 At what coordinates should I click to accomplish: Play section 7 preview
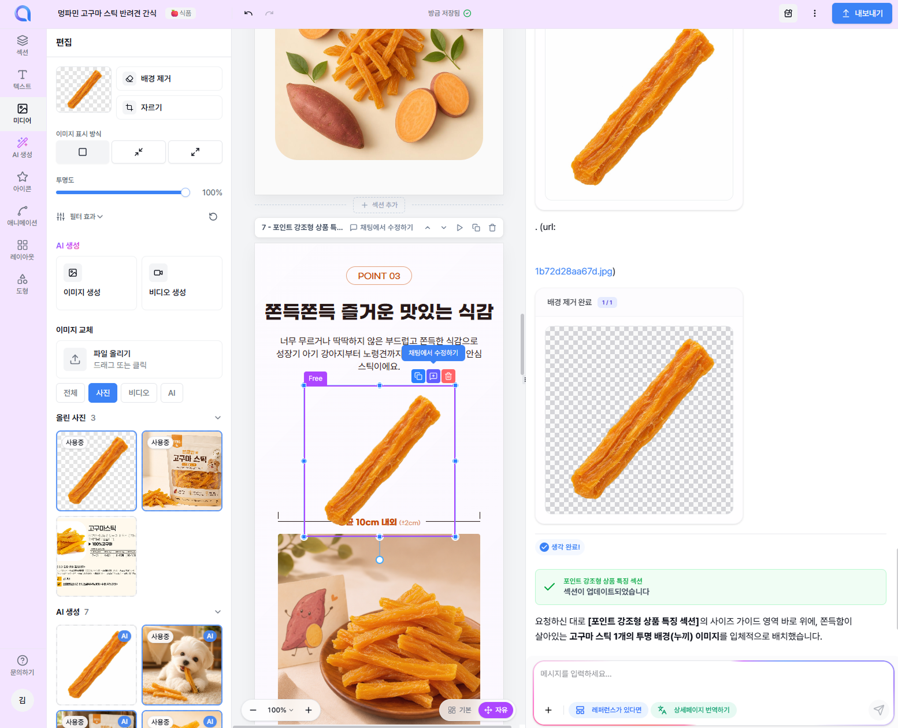pyautogui.click(x=460, y=228)
